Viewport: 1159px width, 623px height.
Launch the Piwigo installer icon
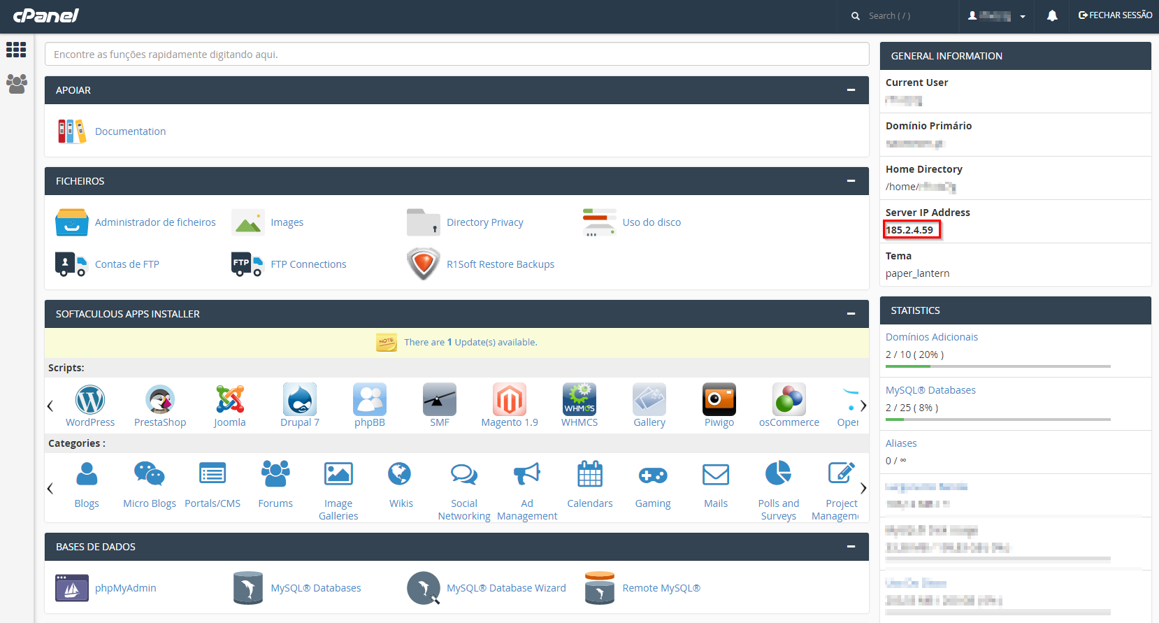719,400
